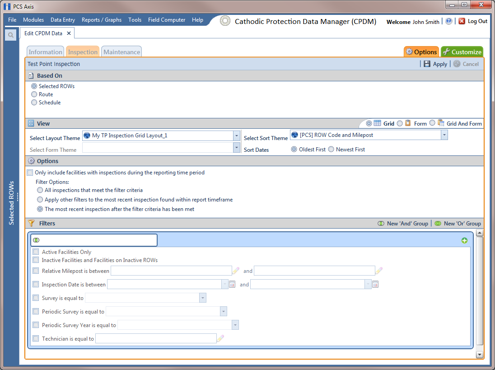Click the PCS Axis title bar icon

(7, 6)
